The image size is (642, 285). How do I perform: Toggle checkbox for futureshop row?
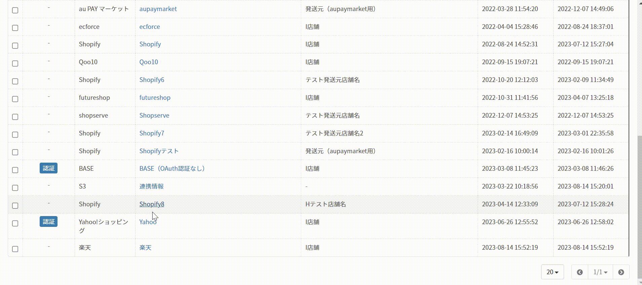(15, 99)
